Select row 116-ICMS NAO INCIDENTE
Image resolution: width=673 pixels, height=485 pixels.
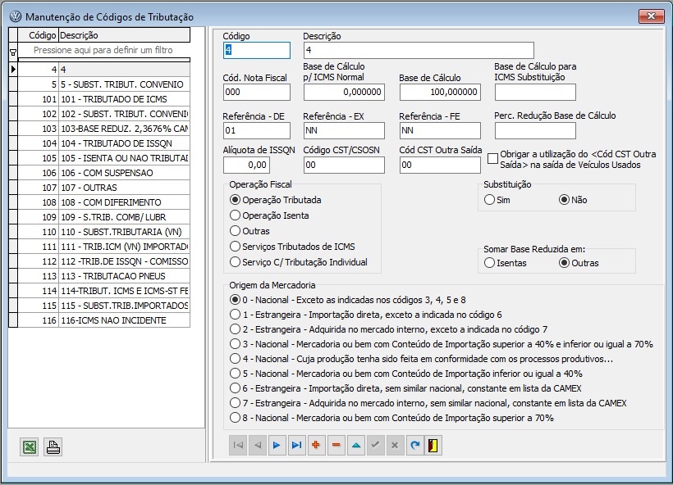click(x=123, y=320)
